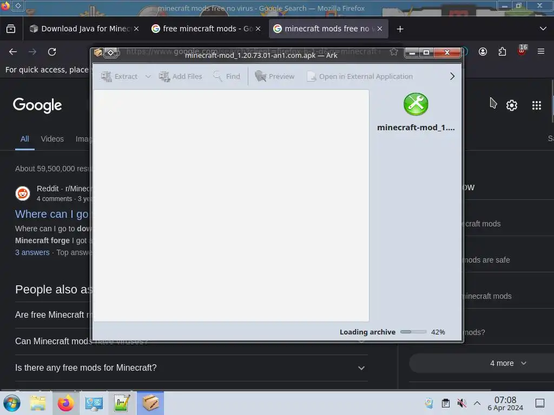
Task: Reload the current Firefox page
Action: coord(52,52)
